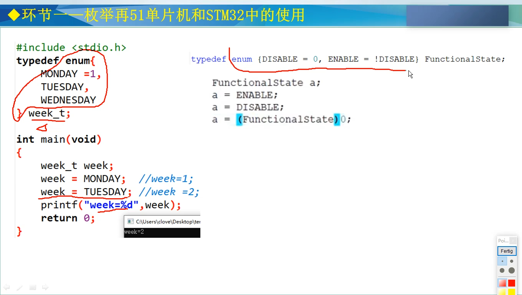Image resolution: width=522 pixels, height=295 pixels.
Task: Click the Poi... panel title tab
Action: tap(503, 240)
